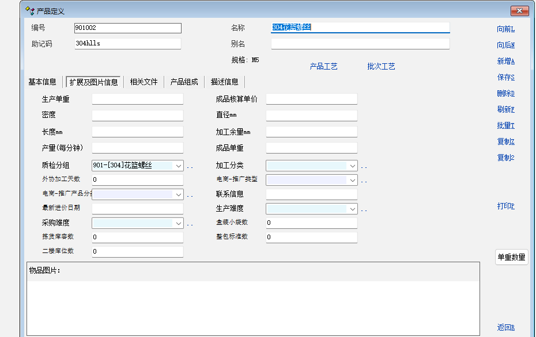
Task: Click the 单重数量 button
Action: click(511, 257)
